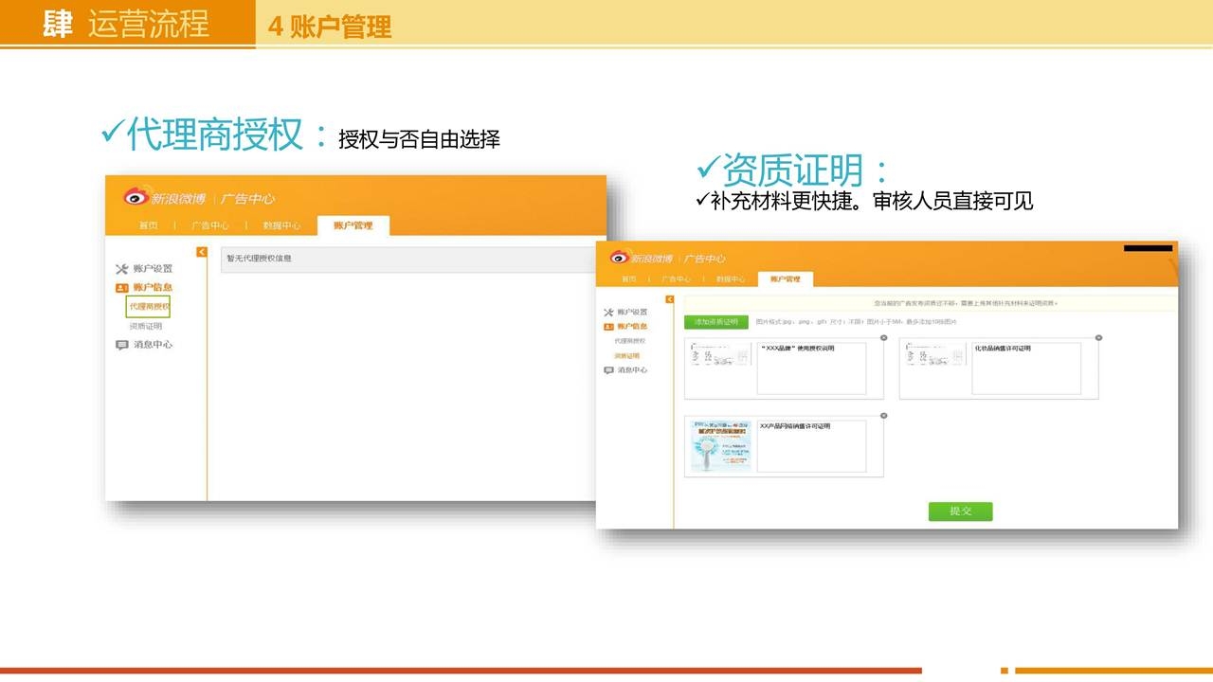This screenshot has width=1213, height=682.
Task: Select the 账户管理 tab in the right screenshot
Action: pyautogui.click(x=785, y=279)
